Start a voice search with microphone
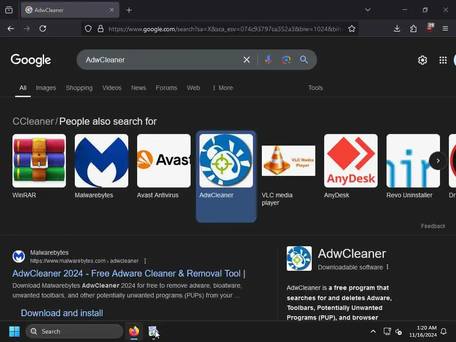Image resolution: width=456 pixels, height=342 pixels. [269, 60]
